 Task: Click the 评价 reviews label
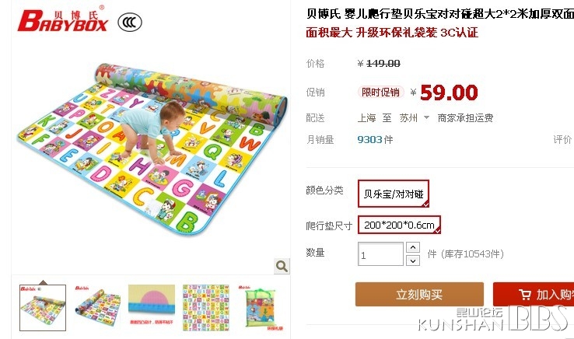point(562,139)
